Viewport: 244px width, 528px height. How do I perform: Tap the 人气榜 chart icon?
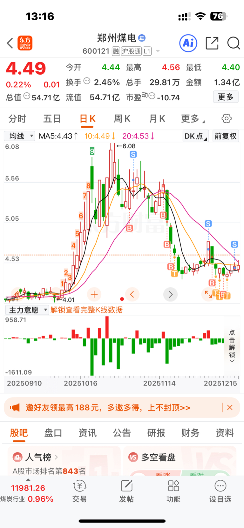[x=17, y=457]
